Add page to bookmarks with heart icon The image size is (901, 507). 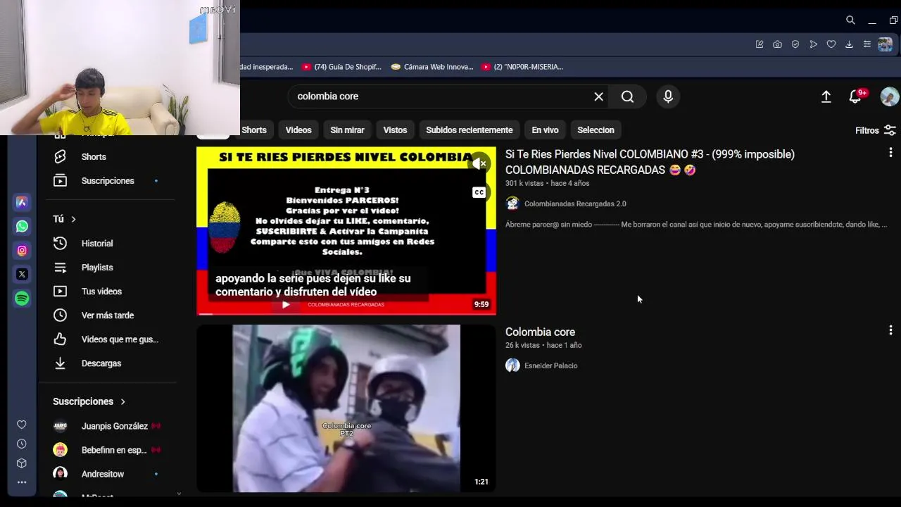click(831, 44)
